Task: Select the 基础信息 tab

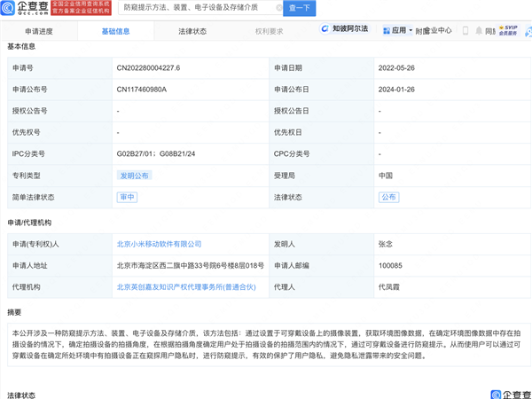Action: pyautogui.click(x=115, y=31)
